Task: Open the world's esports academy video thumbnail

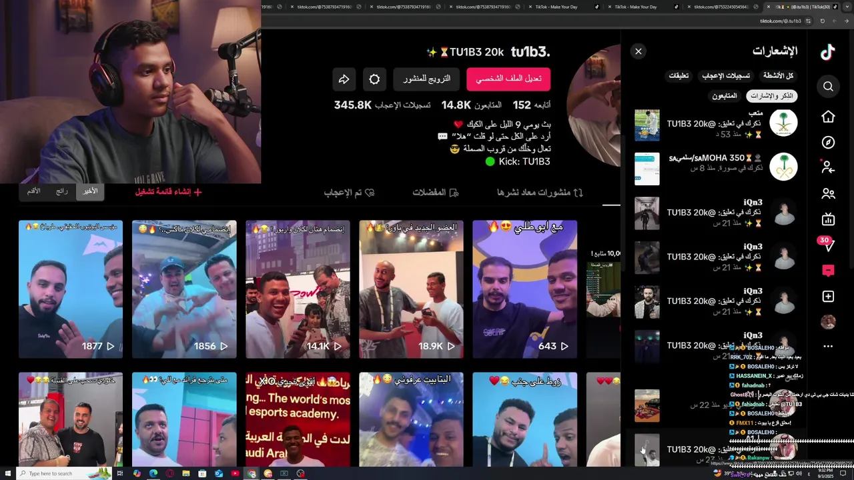Action: point(298,419)
